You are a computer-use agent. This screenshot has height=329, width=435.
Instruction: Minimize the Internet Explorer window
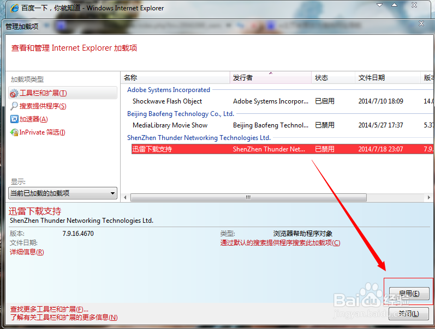[379, 5]
